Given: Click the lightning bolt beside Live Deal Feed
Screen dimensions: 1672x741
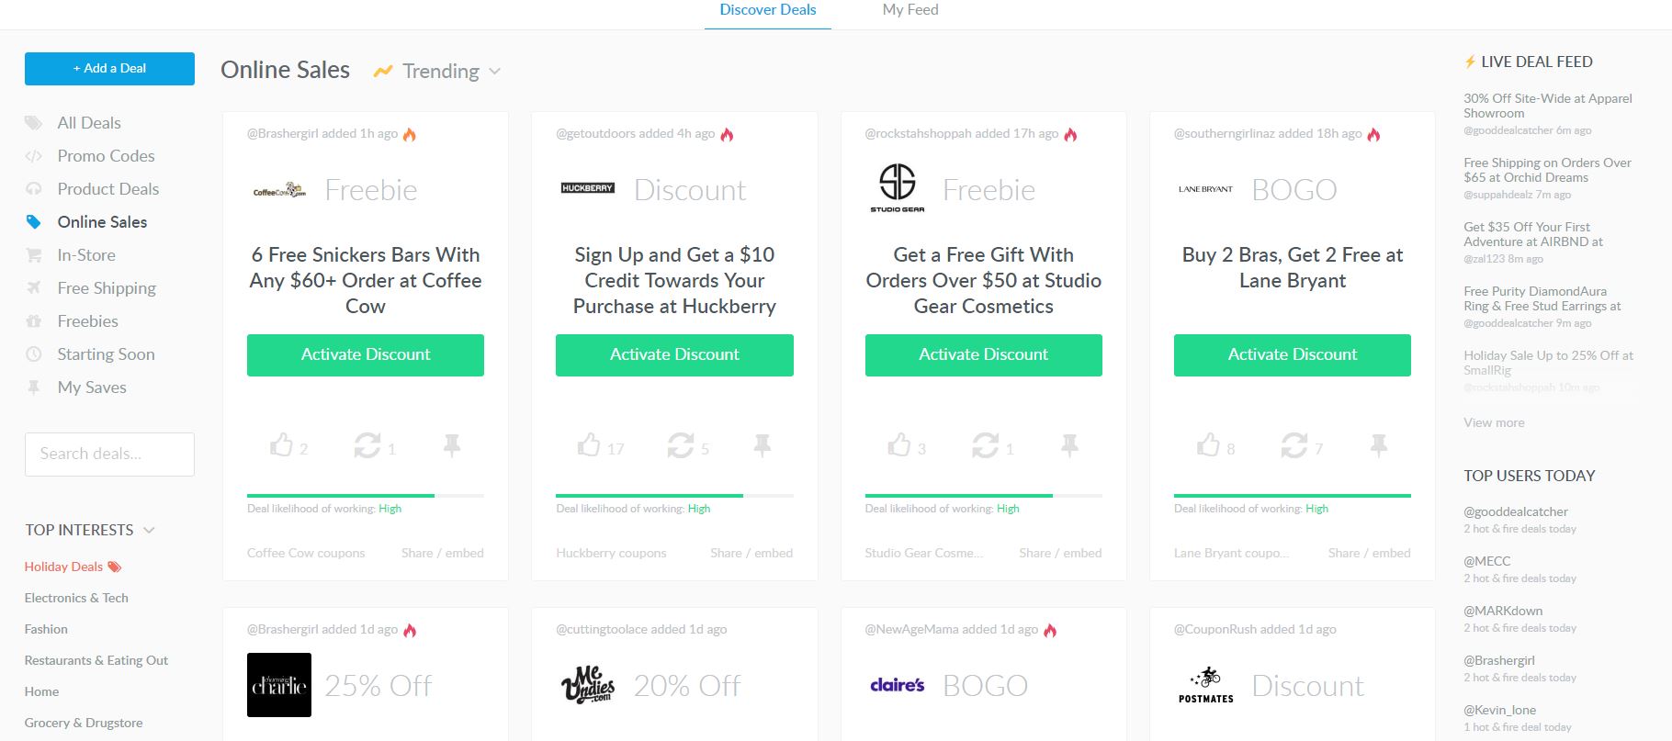Looking at the screenshot, I should point(1469,62).
